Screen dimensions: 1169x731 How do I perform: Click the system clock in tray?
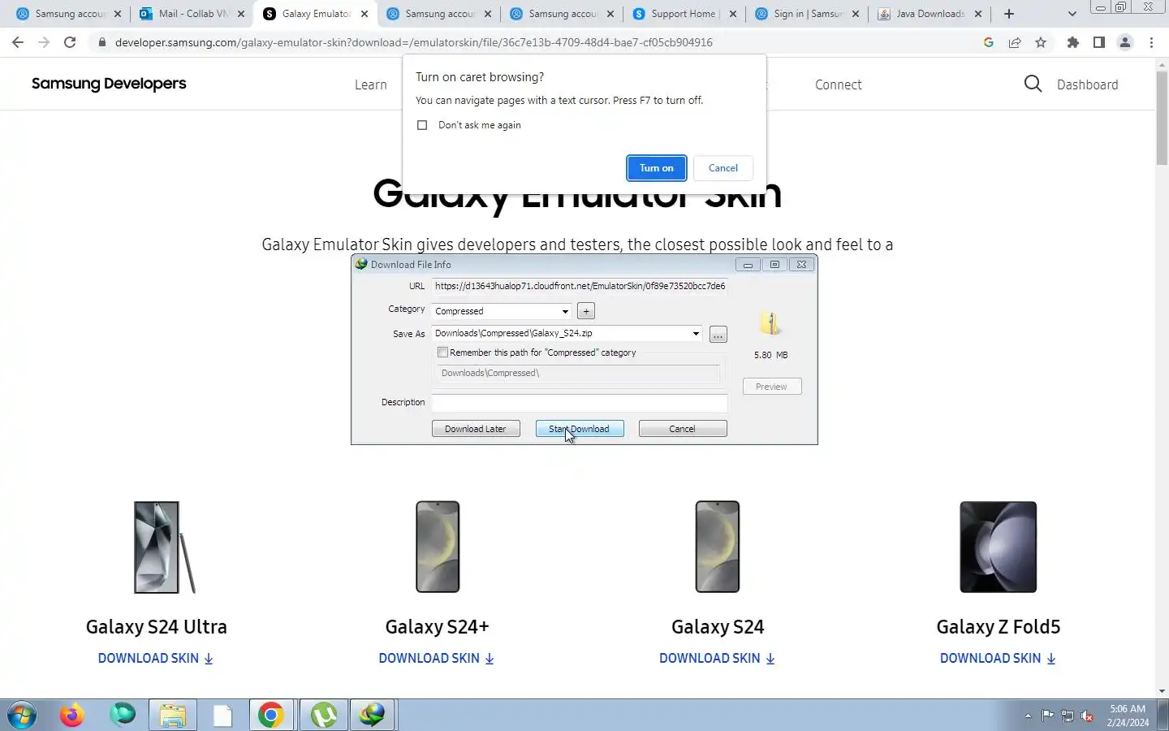click(x=1128, y=716)
